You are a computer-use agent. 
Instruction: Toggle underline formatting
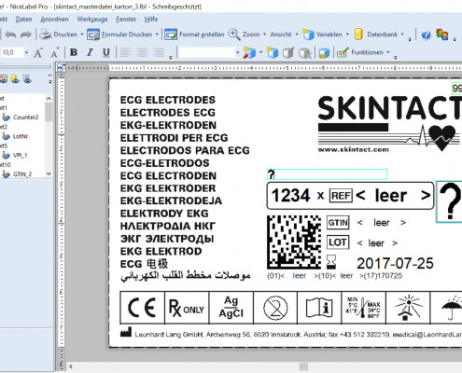[x=106, y=52]
